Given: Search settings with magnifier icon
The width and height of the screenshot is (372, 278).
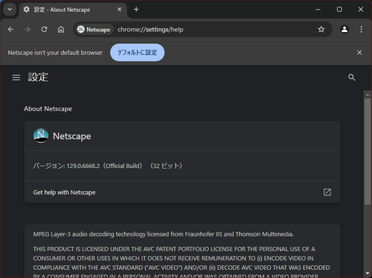Looking at the screenshot, I should coord(352,77).
